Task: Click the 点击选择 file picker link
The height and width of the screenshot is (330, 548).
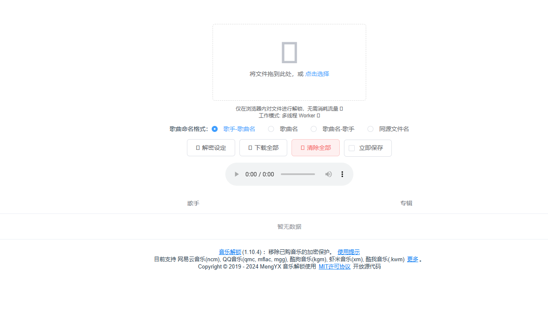Action: click(x=317, y=73)
